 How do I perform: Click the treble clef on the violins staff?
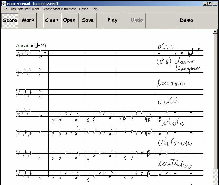(19, 113)
